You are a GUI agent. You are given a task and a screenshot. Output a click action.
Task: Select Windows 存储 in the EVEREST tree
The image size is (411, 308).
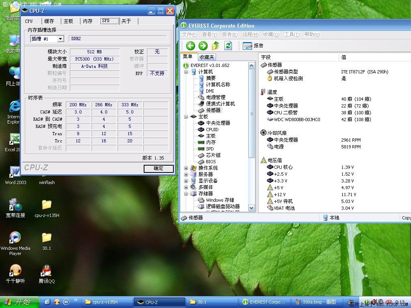pos(220,200)
